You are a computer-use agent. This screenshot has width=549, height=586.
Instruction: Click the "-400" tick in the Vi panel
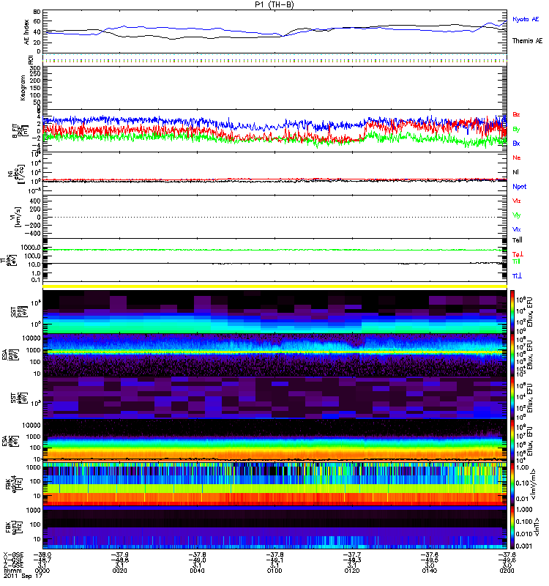33,234
